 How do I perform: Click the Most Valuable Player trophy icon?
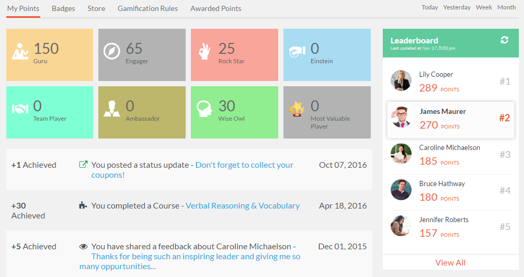297,109
